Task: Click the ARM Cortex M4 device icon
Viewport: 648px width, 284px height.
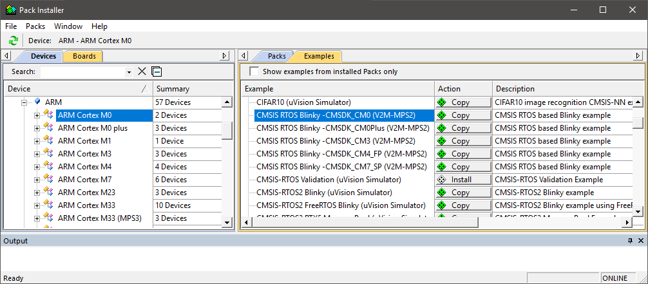Action: [48, 166]
